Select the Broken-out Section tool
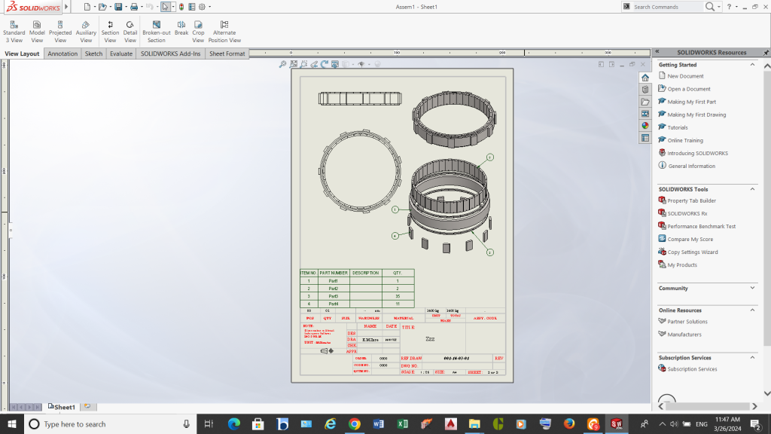771x434 pixels. click(x=156, y=31)
